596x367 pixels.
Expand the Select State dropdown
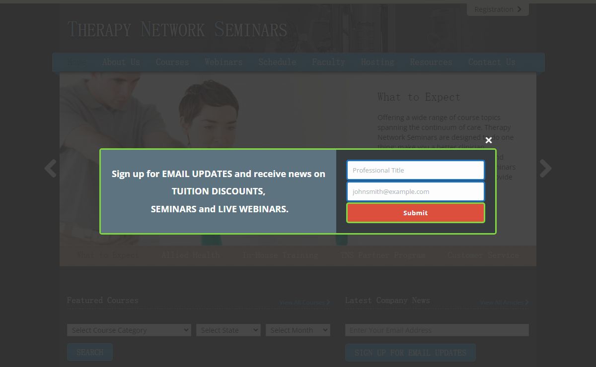[228, 330]
